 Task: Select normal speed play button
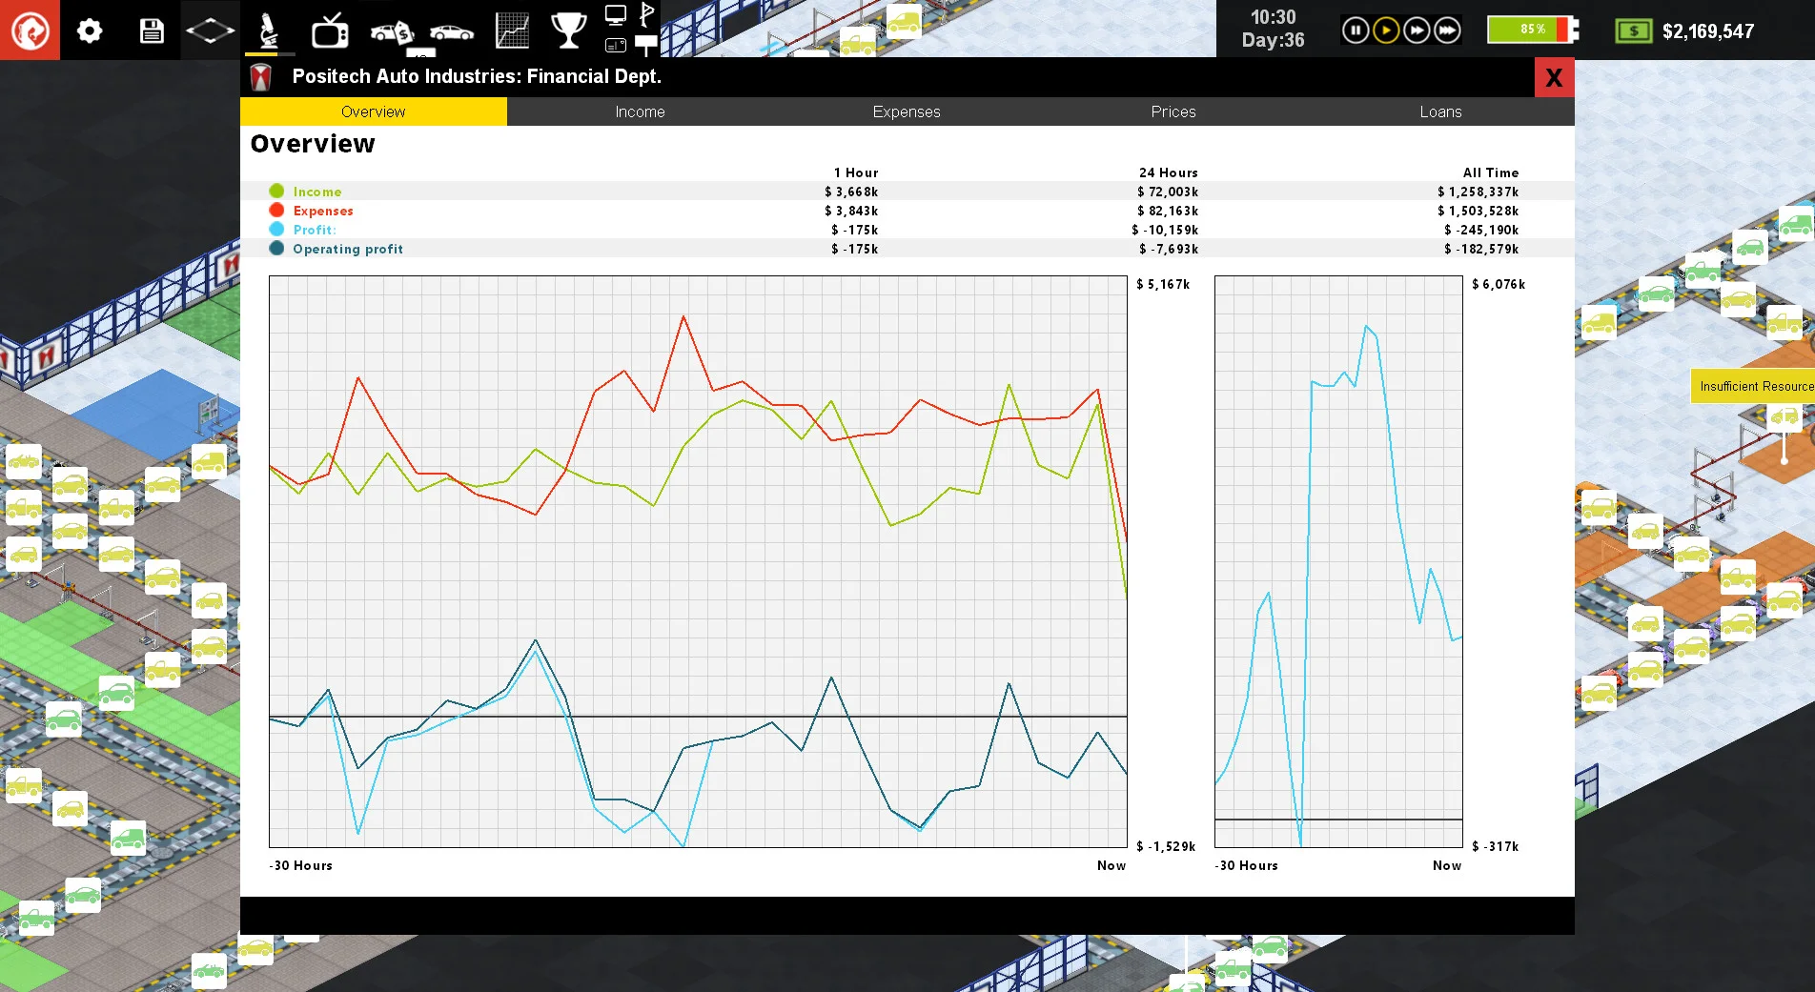(x=1385, y=30)
